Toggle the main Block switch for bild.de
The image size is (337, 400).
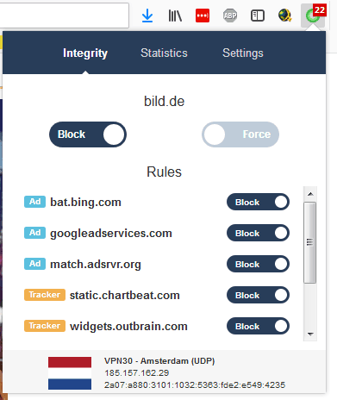click(x=88, y=134)
